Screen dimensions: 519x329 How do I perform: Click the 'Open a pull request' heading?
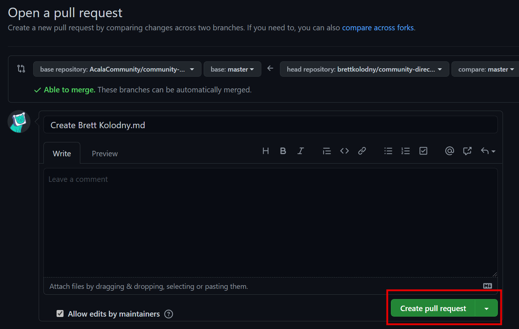65,13
